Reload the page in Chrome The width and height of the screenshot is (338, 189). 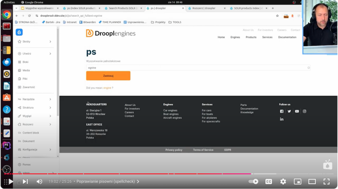pos(29,16)
